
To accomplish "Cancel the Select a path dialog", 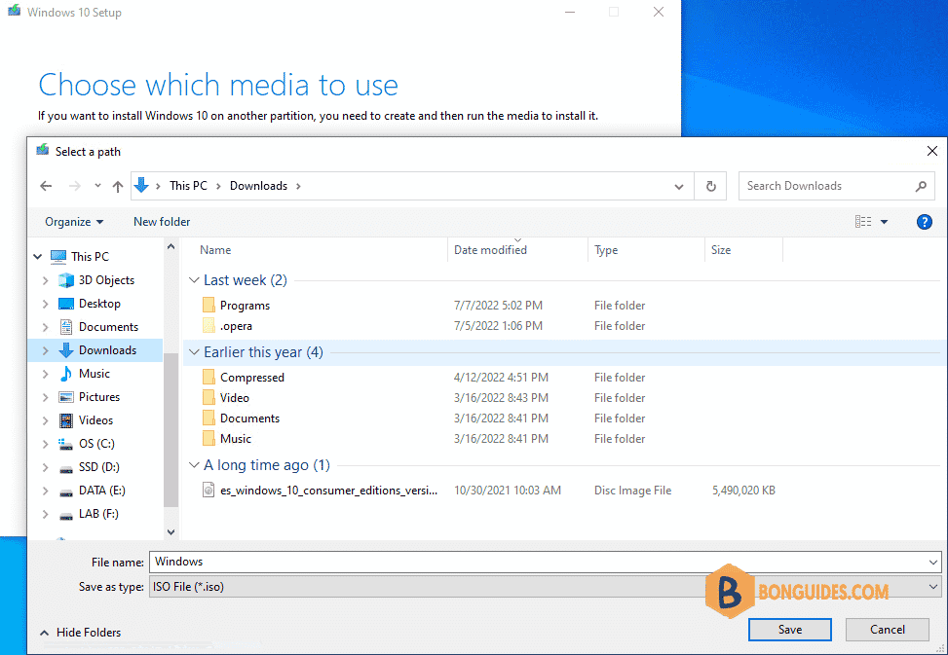I will [887, 630].
